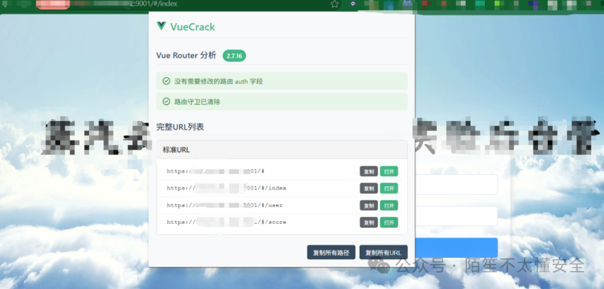This screenshot has width=604, height=289.
Task: Click 复制所有URL button
Action: [x=383, y=253]
